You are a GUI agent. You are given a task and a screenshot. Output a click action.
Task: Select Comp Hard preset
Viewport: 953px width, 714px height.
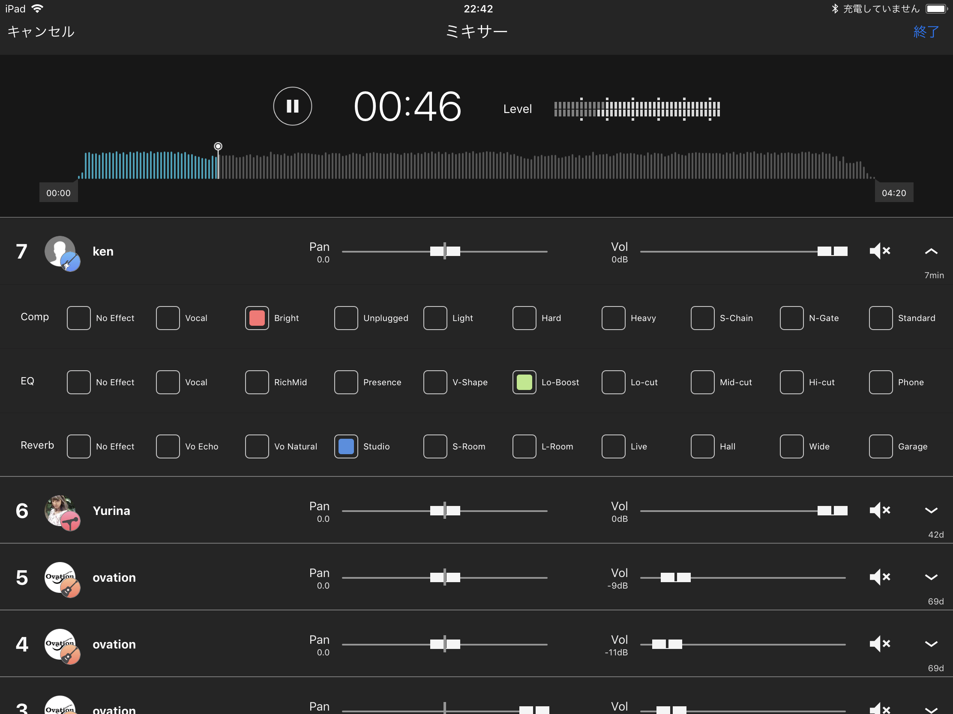point(524,318)
